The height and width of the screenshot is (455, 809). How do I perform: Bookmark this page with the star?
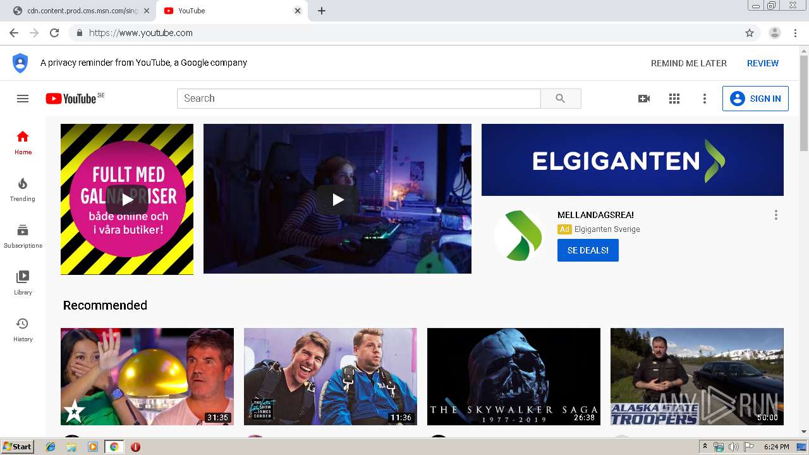750,33
